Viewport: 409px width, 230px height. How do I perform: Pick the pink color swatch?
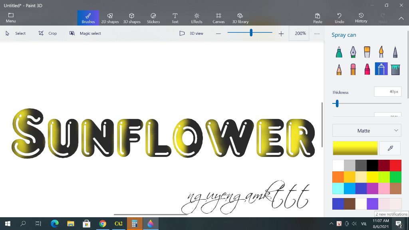pyautogui.click(x=384, y=188)
